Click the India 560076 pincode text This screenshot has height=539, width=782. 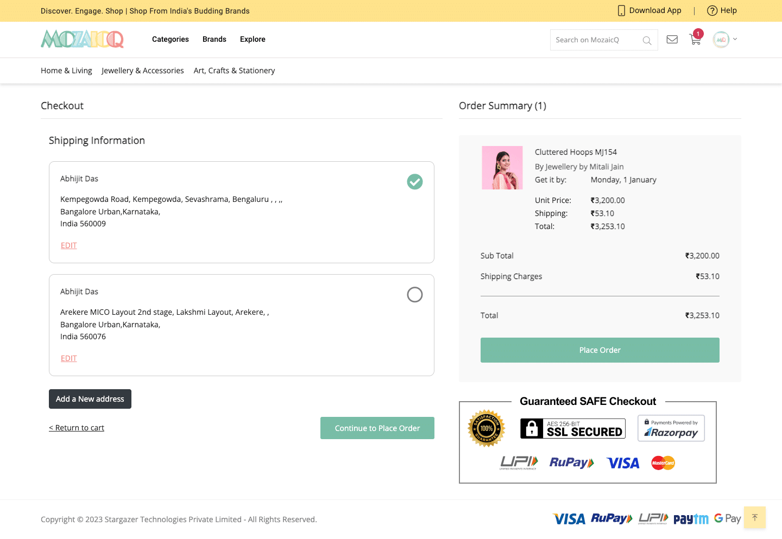(x=83, y=337)
